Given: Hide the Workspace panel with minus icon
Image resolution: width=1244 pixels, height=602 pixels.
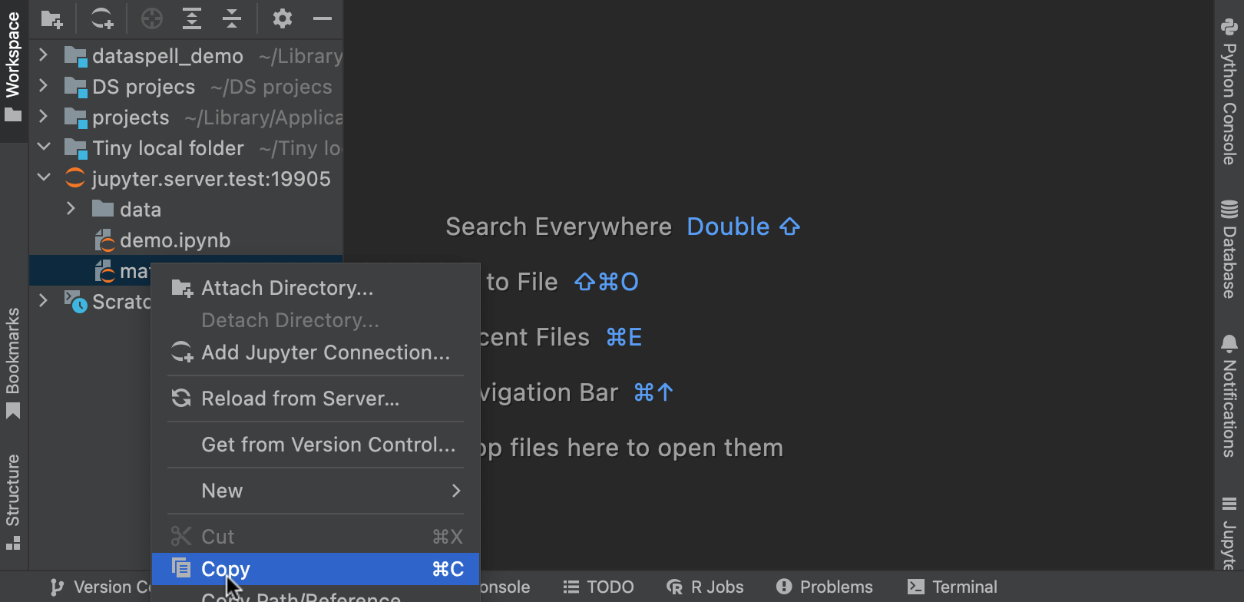Looking at the screenshot, I should tap(323, 18).
